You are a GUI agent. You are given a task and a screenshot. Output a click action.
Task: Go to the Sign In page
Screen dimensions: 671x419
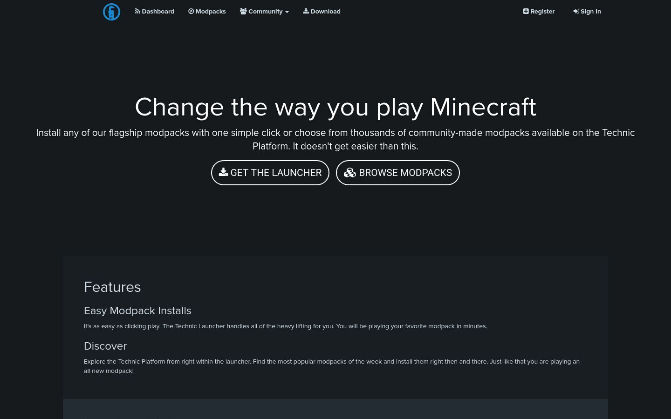(x=587, y=12)
